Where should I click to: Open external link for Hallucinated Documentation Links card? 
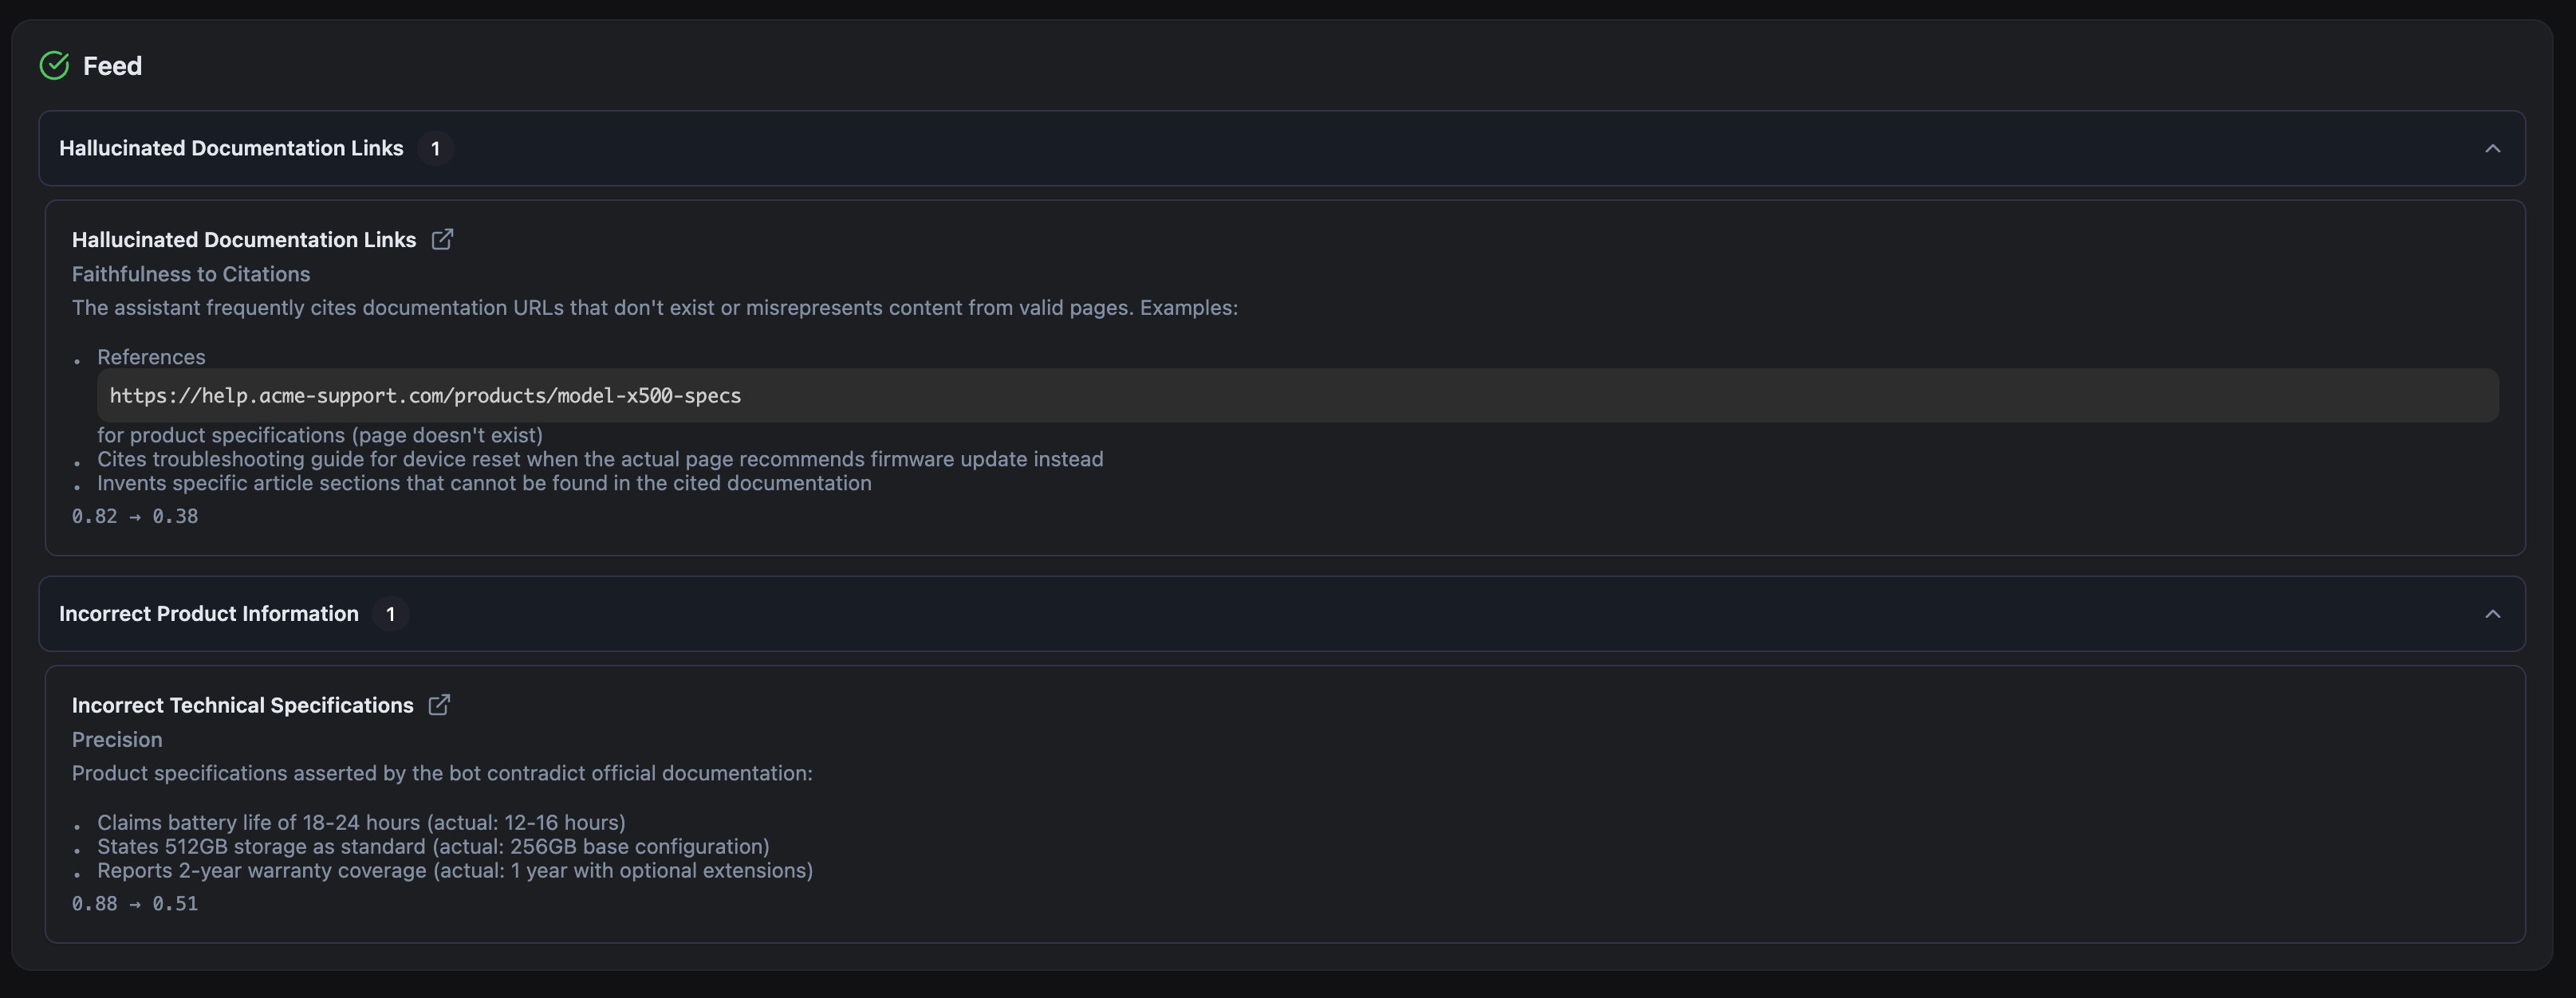[442, 240]
